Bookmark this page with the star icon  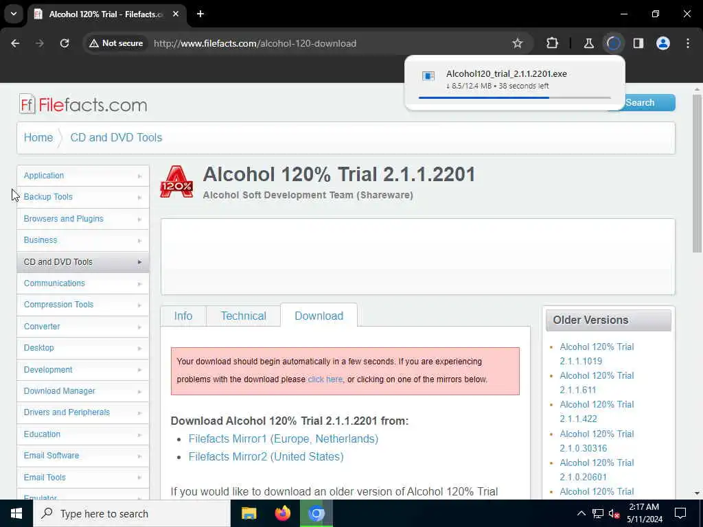[518, 43]
